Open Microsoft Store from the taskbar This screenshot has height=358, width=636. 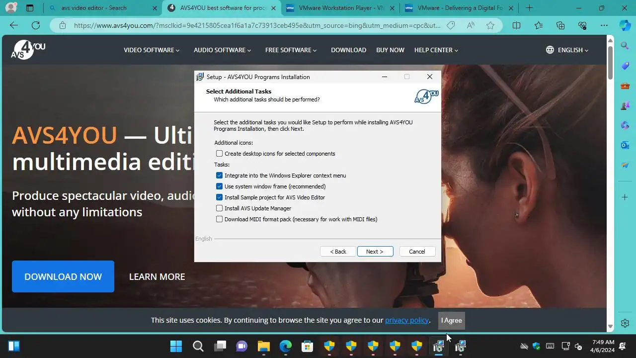(307, 346)
